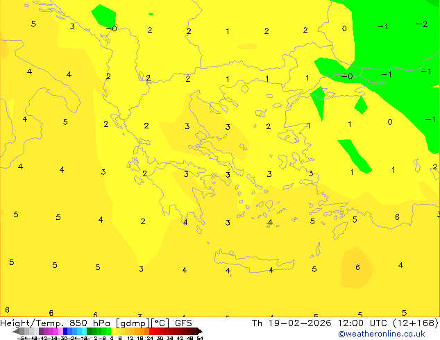Click the gray left arrow end of the legend bar
Viewport: 440px width, 340px height.
pos(16,332)
